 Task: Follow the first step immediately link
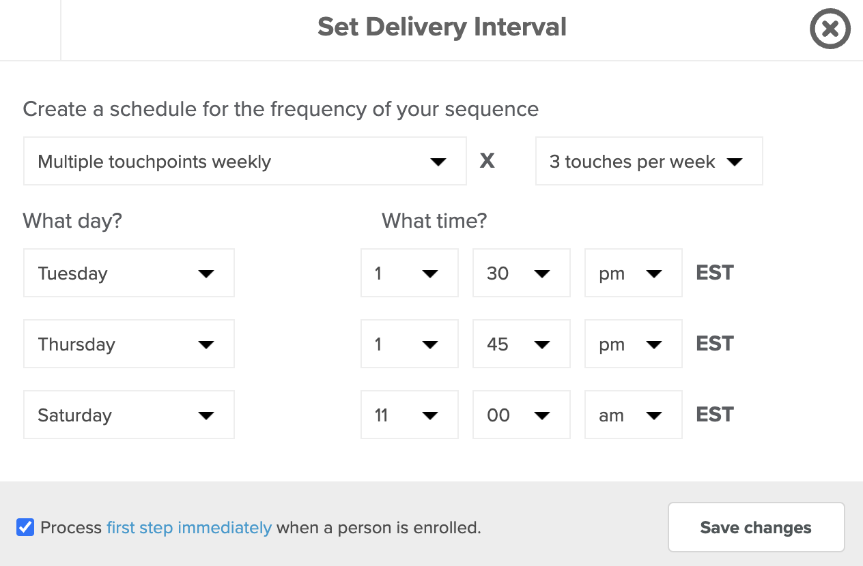tap(189, 527)
